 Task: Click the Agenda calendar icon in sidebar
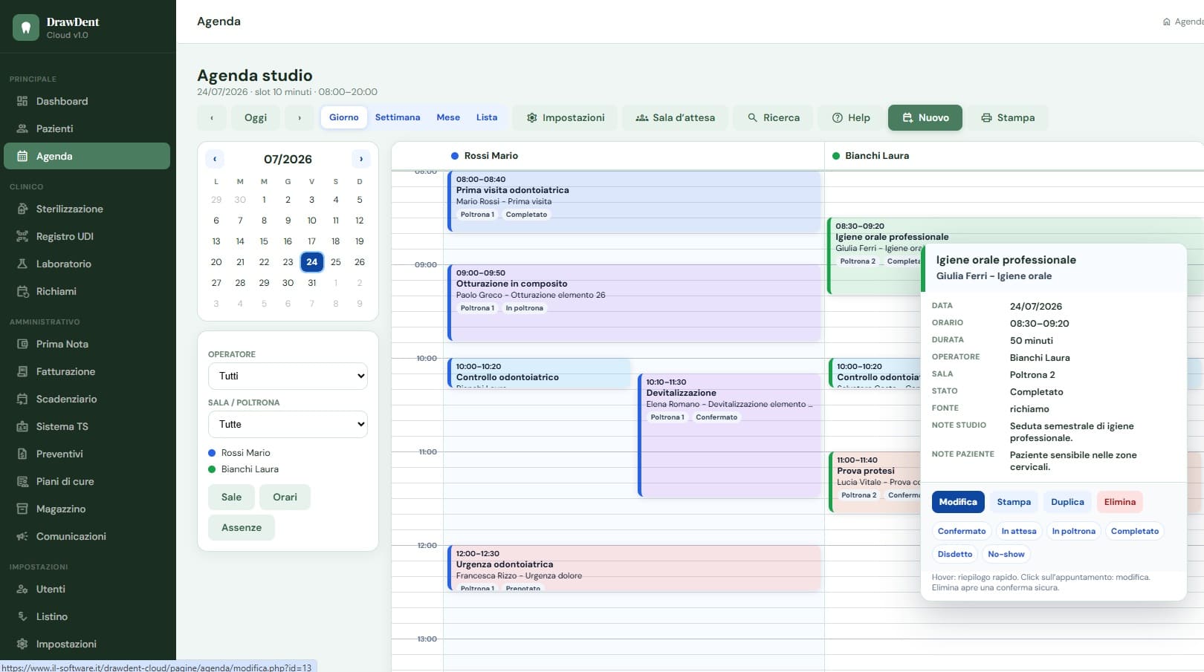coord(22,156)
